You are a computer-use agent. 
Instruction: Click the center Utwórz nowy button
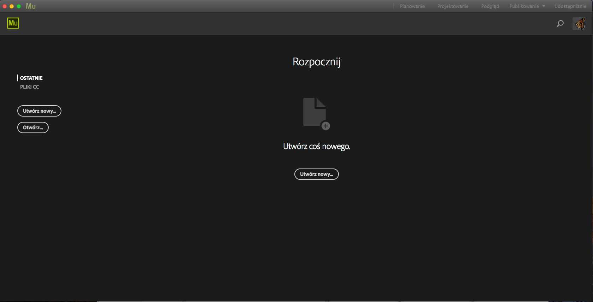tap(317, 174)
